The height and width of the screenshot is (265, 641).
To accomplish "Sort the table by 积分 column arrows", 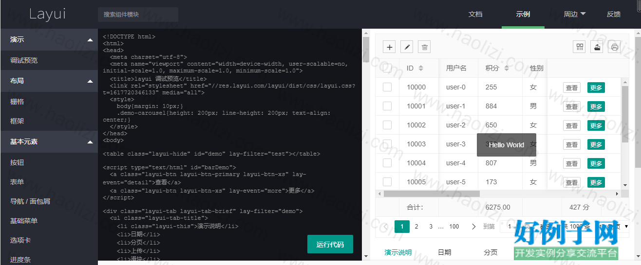I will (x=507, y=68).
